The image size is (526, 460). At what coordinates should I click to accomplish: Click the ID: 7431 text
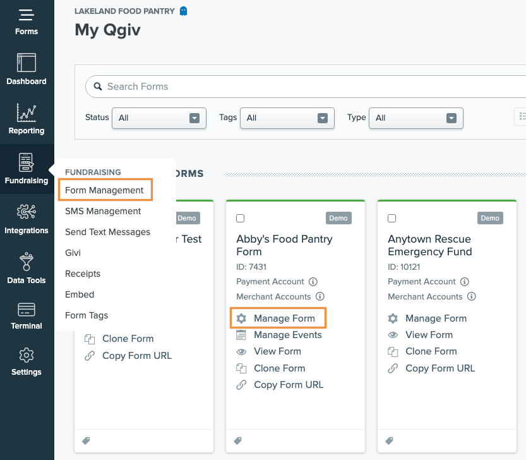[251, 267]
